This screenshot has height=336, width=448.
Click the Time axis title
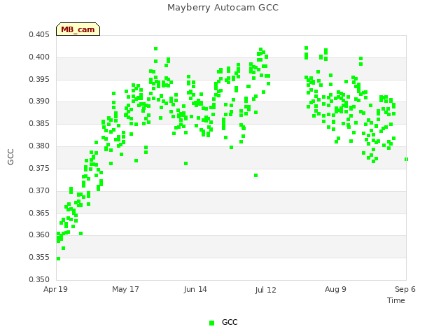click(x=396, y=300)
